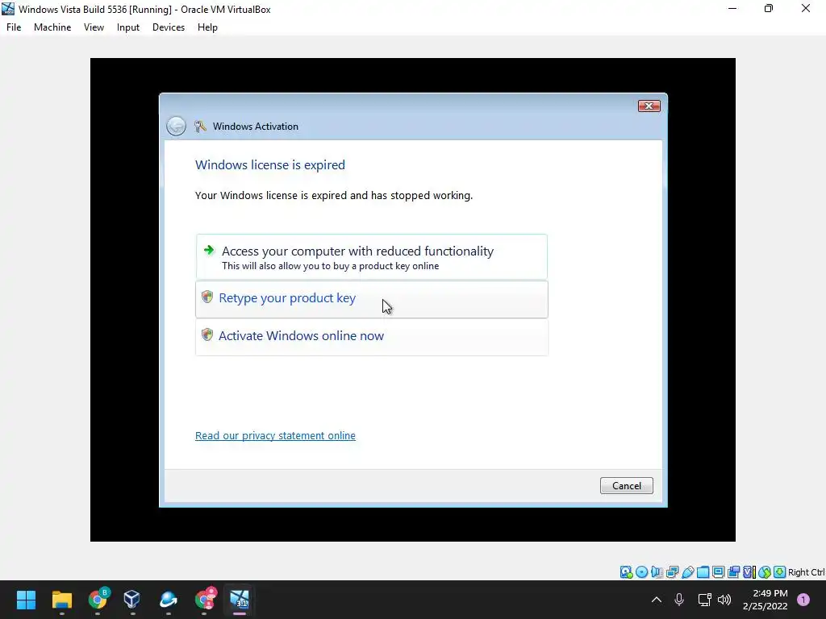
Task: Open Chrome with pink people profile badge
Action: [x=205, y=599]
